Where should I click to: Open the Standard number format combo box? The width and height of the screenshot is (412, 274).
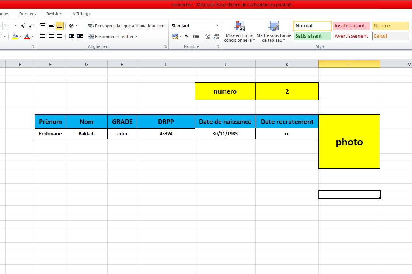pos(195,26)
